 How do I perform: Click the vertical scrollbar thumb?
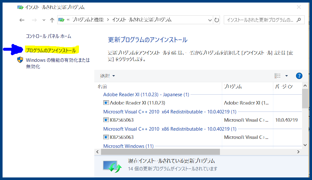[x=305, y=98]
